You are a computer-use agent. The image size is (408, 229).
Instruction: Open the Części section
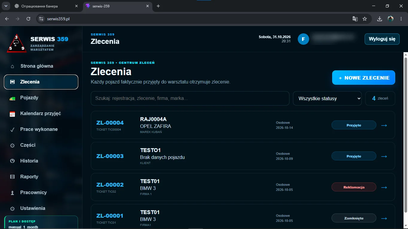point(41,145)
